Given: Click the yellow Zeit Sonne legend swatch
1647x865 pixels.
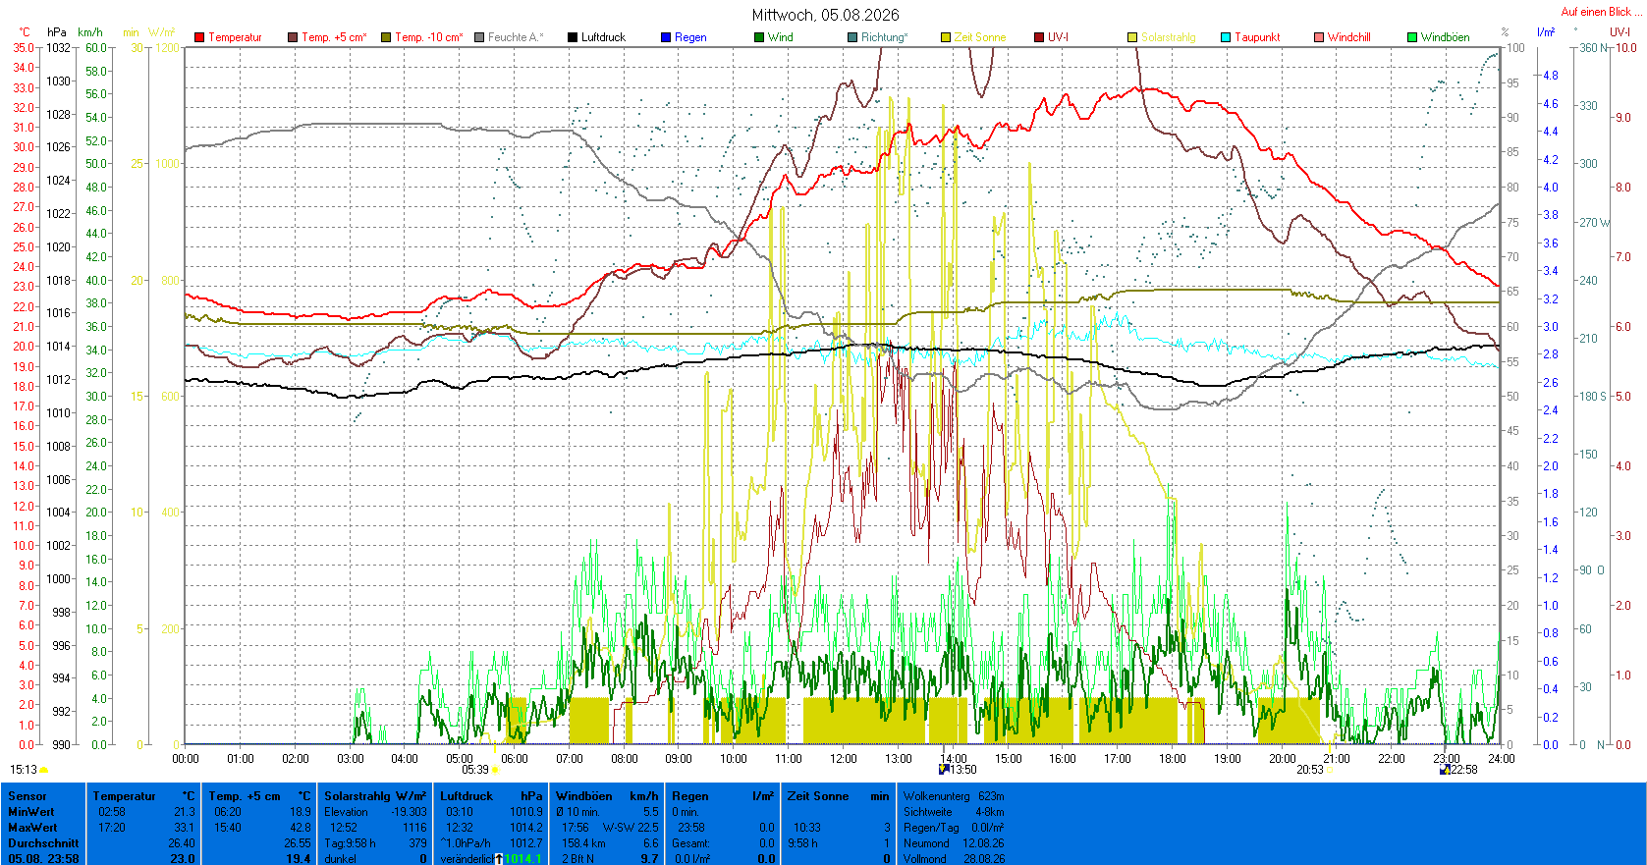Looking at the screenshot, I should click(x=946, y=37).
